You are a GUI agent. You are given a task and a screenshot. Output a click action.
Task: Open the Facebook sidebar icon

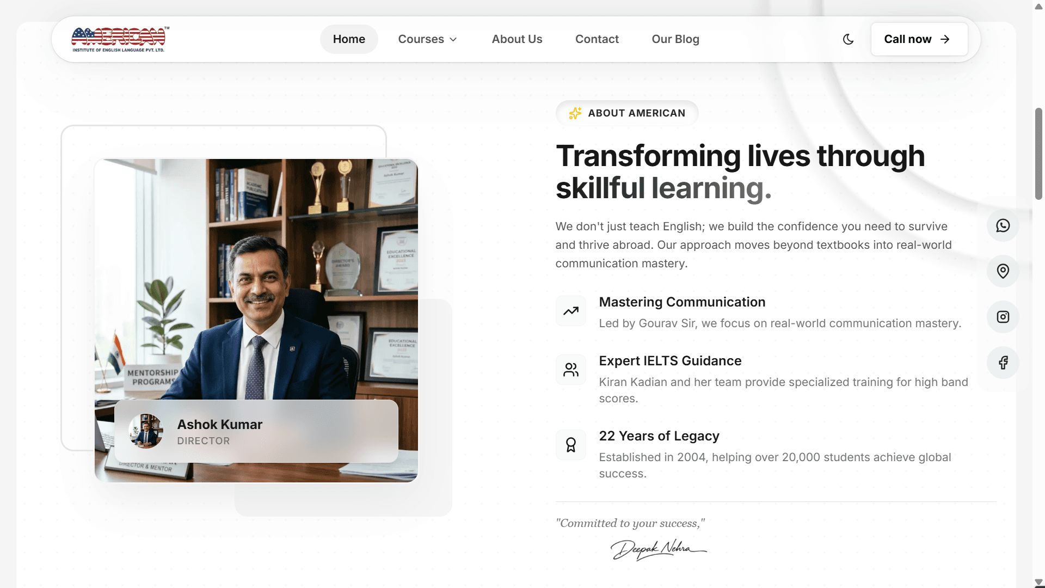tap(1003, 363)
